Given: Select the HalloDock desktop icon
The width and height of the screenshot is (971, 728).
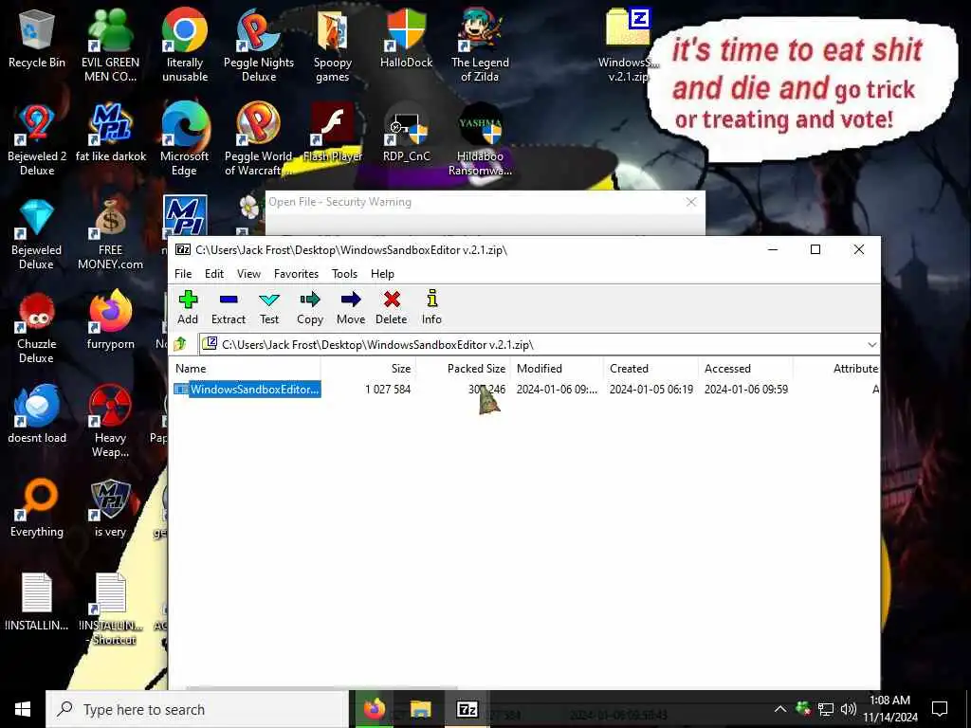Looking at the screenshot, I should tap(406, 39).
